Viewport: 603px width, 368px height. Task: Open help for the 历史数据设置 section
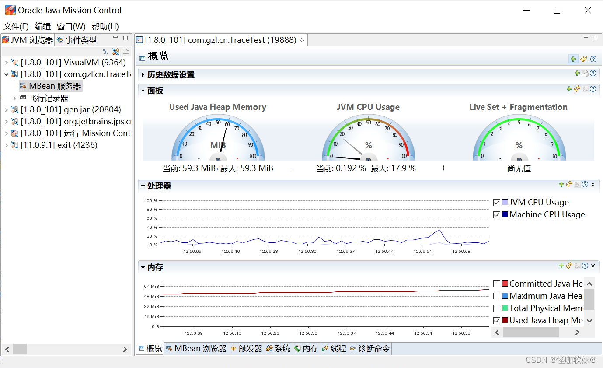point(593,74)
